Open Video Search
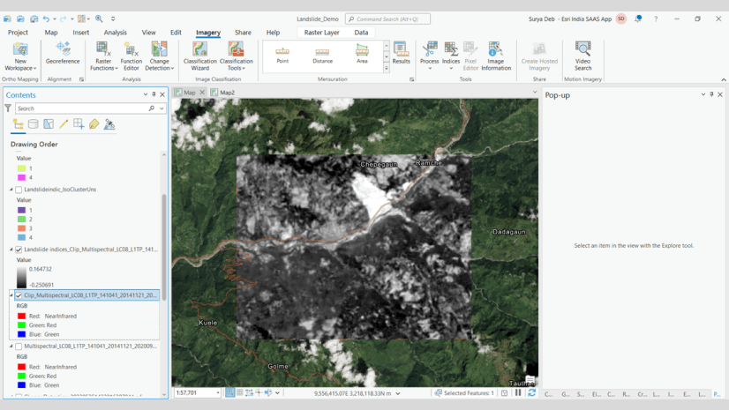729x410 pixels. point(582,55)
